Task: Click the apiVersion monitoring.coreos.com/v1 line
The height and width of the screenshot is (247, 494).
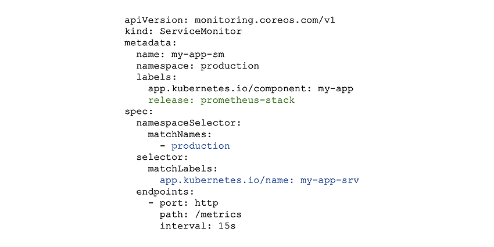Action: (230, 20)
